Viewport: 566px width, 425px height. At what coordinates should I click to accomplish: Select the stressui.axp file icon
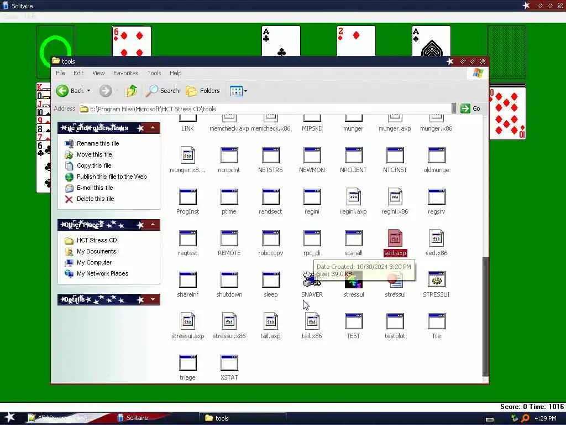point(188,321)
